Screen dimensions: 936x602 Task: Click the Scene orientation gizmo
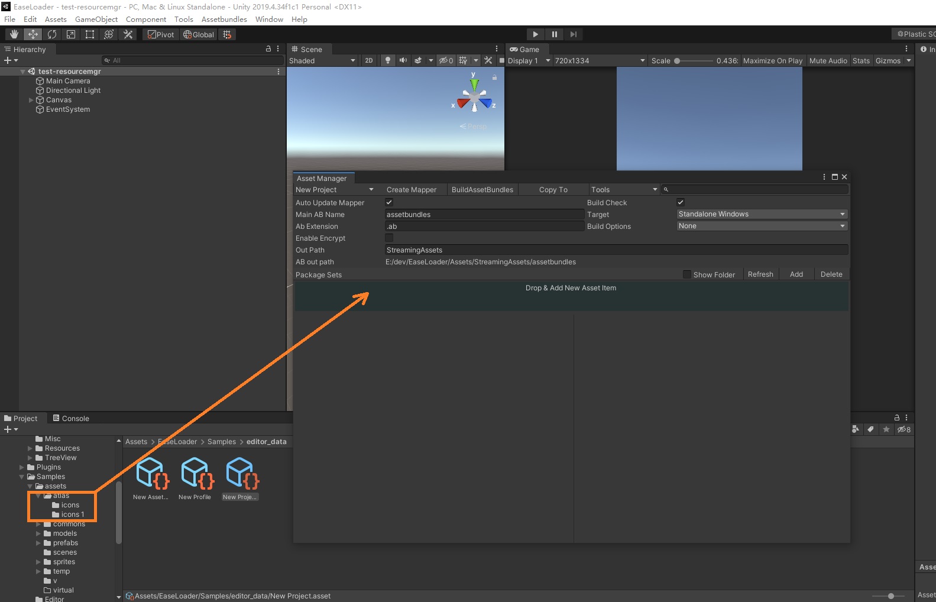click(474, 96)
